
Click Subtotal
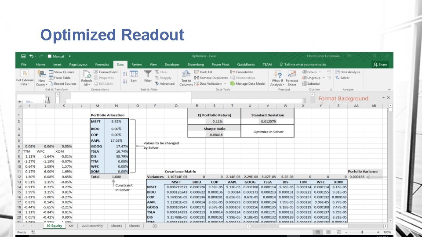click(x=311, y=83)
